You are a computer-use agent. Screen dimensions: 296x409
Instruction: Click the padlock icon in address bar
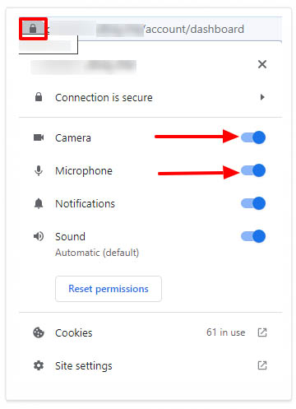(x=33, y=28)
